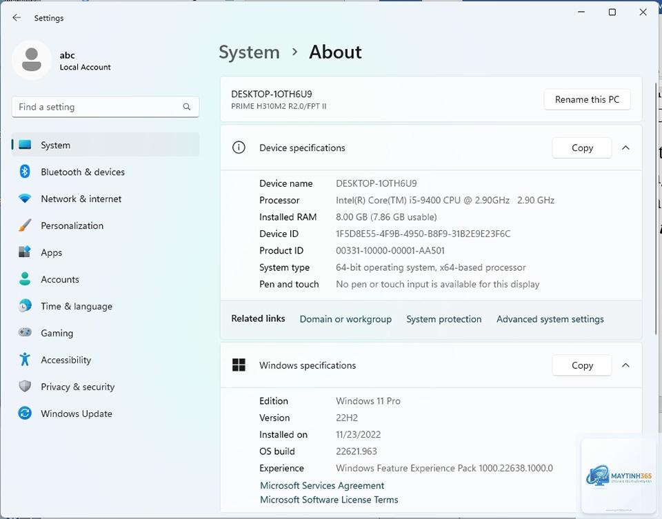Open Time & language label

[77, 306]
